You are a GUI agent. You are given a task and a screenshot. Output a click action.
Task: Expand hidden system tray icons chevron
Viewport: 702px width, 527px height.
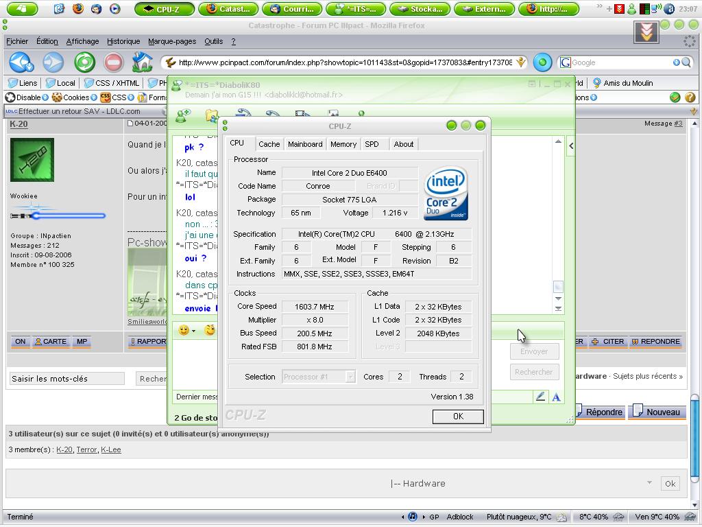click(x=599, y=6)
